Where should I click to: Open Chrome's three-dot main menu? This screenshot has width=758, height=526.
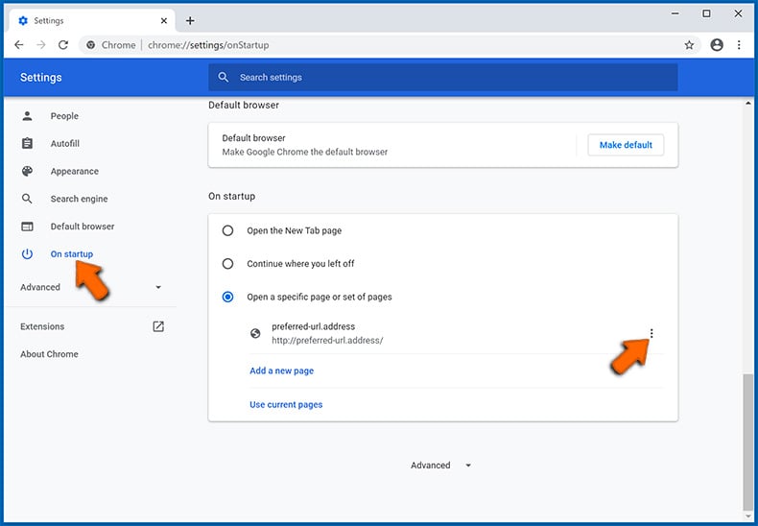point(739,45)
